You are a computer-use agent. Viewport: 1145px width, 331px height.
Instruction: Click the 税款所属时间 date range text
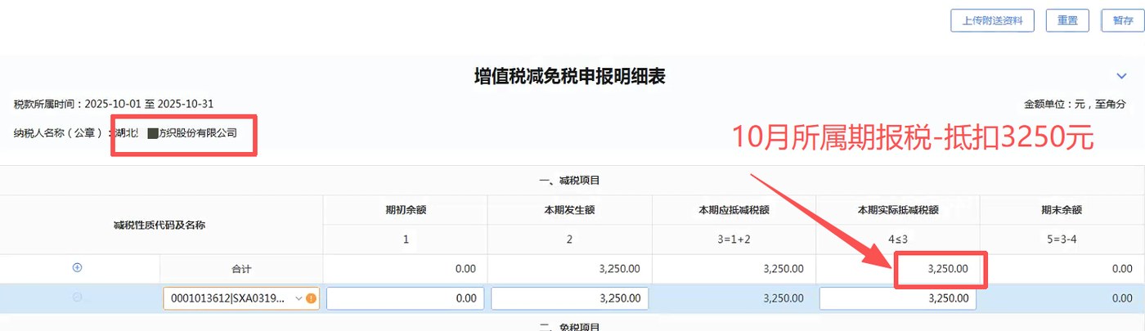114,104
